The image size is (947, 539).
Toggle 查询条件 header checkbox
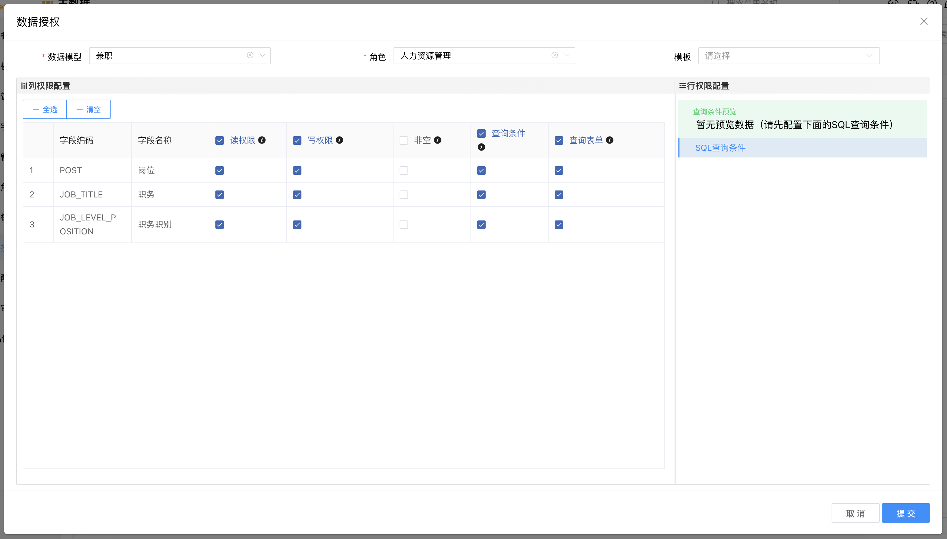pyautogui.click(x=481, y=133)
